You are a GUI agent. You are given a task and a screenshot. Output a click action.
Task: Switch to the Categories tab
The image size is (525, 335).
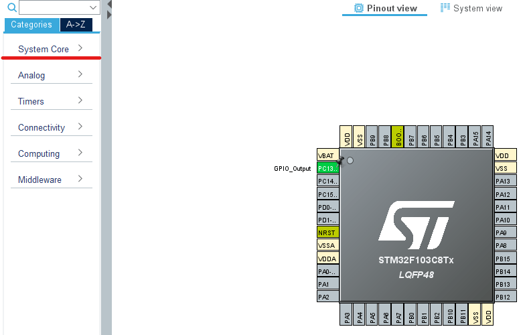click(31, 24)
